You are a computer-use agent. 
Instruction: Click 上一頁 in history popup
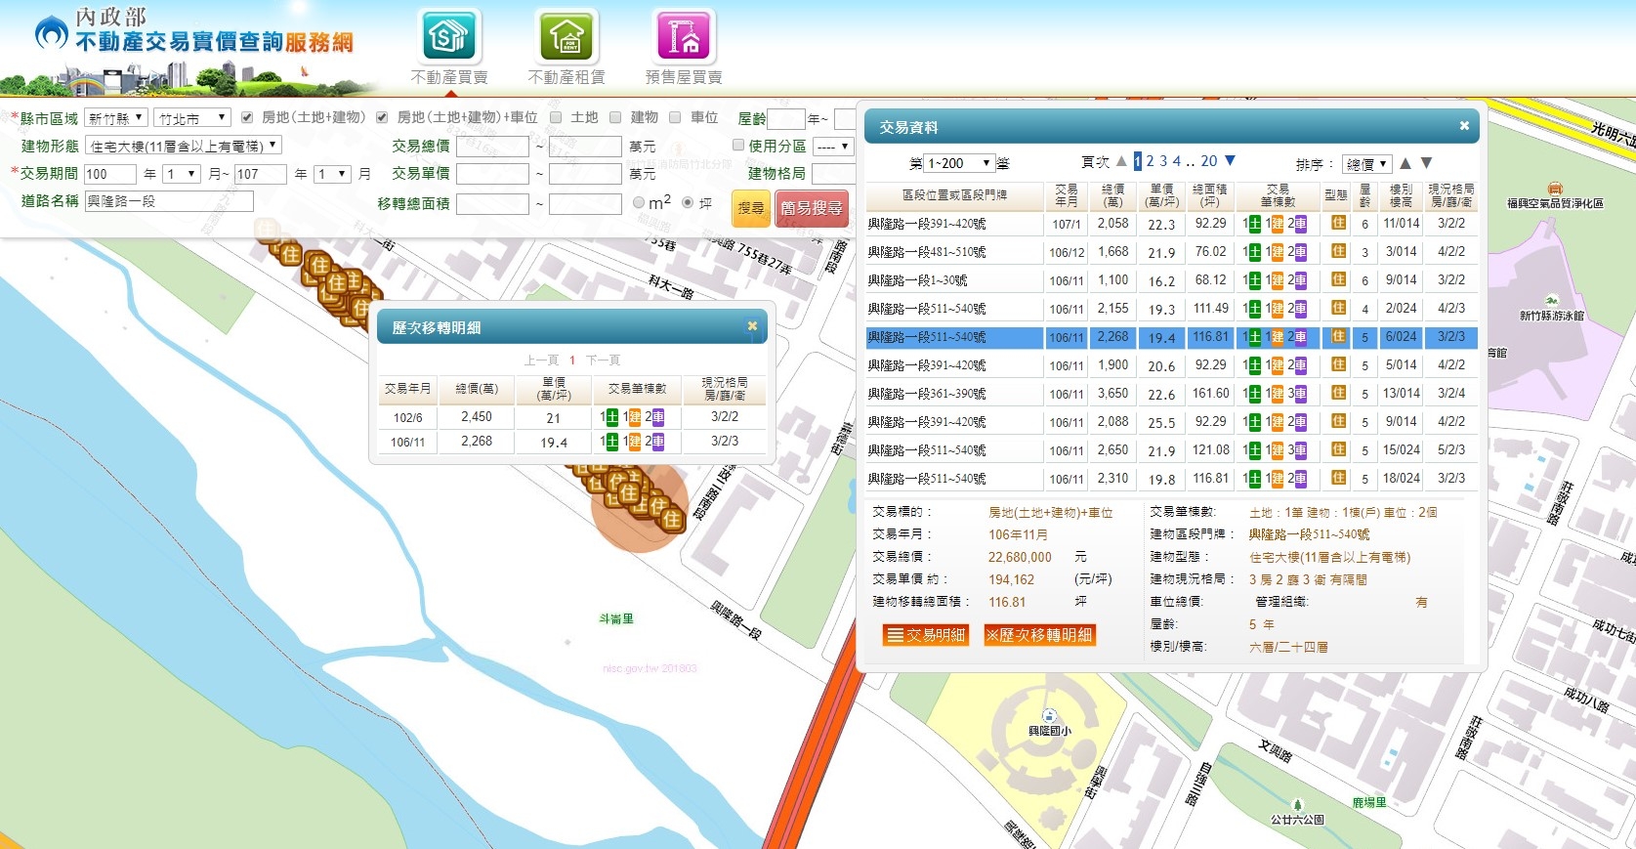point(541,361)
